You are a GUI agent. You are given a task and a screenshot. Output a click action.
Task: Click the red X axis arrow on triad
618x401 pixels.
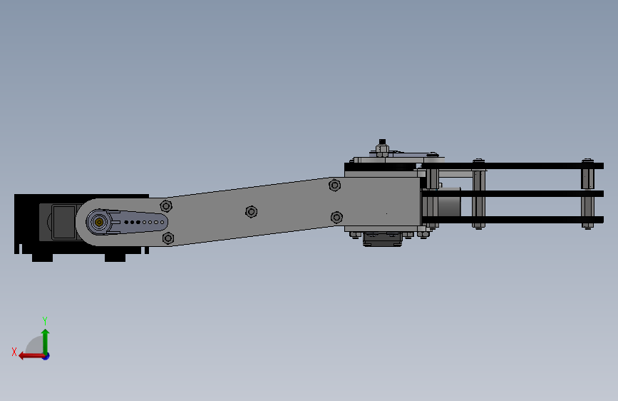point(31,356)
